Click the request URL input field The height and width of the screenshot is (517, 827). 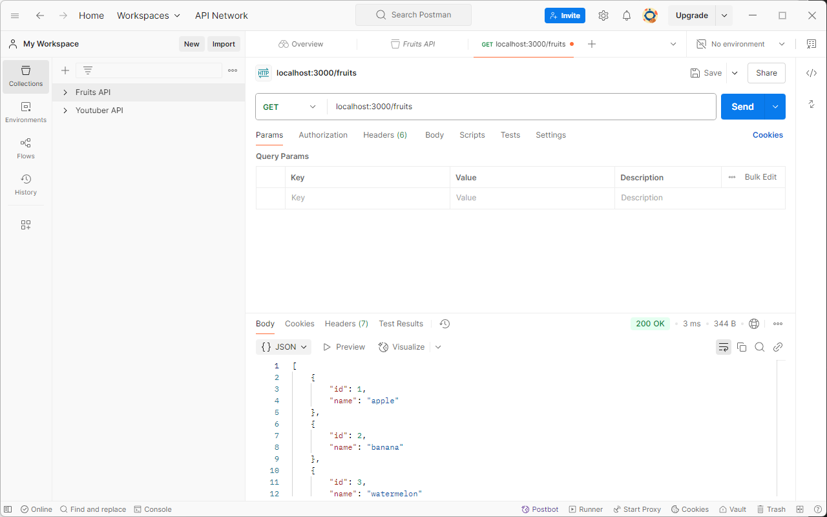point(521,107)
